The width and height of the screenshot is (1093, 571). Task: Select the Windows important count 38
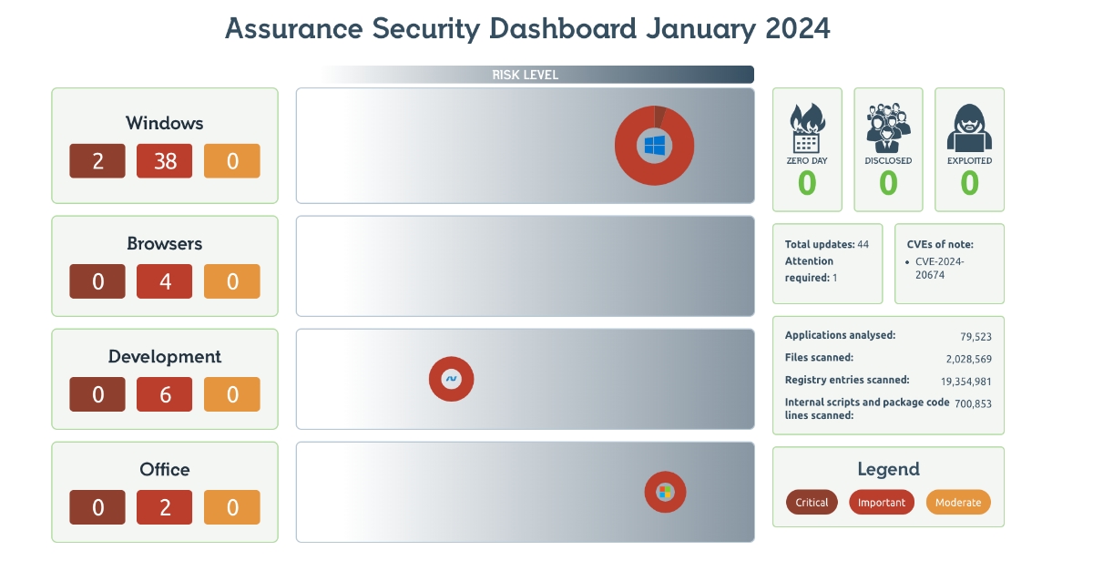pyautogui.click(x=165, y=161)
